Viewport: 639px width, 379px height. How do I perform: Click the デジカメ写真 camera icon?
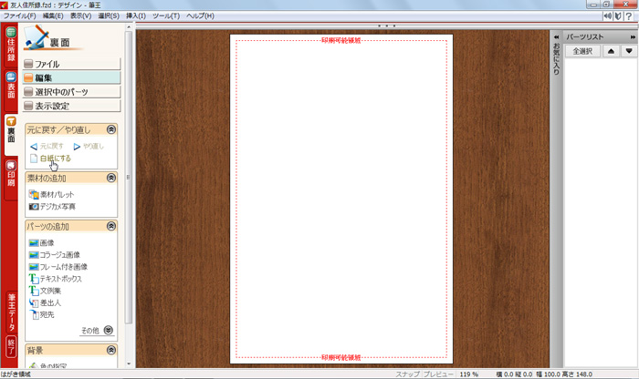pyautogui.click(x=34, y=207)
